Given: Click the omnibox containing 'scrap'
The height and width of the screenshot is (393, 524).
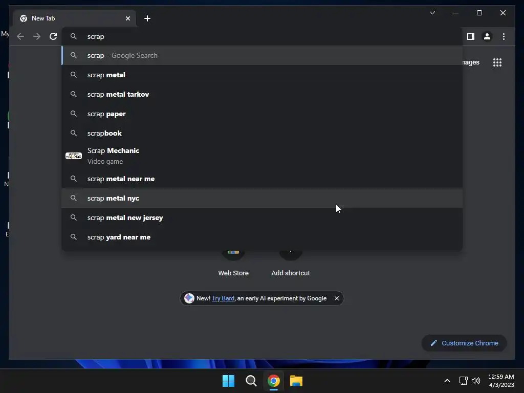Looking at the screenshot, I should [x=263, y=36].
